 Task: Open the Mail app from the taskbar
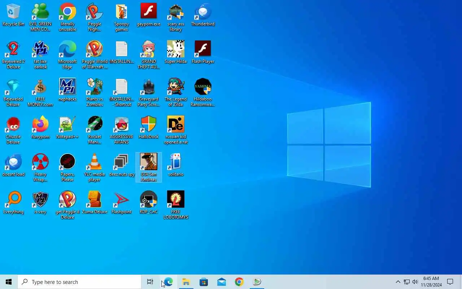point(221,282)
